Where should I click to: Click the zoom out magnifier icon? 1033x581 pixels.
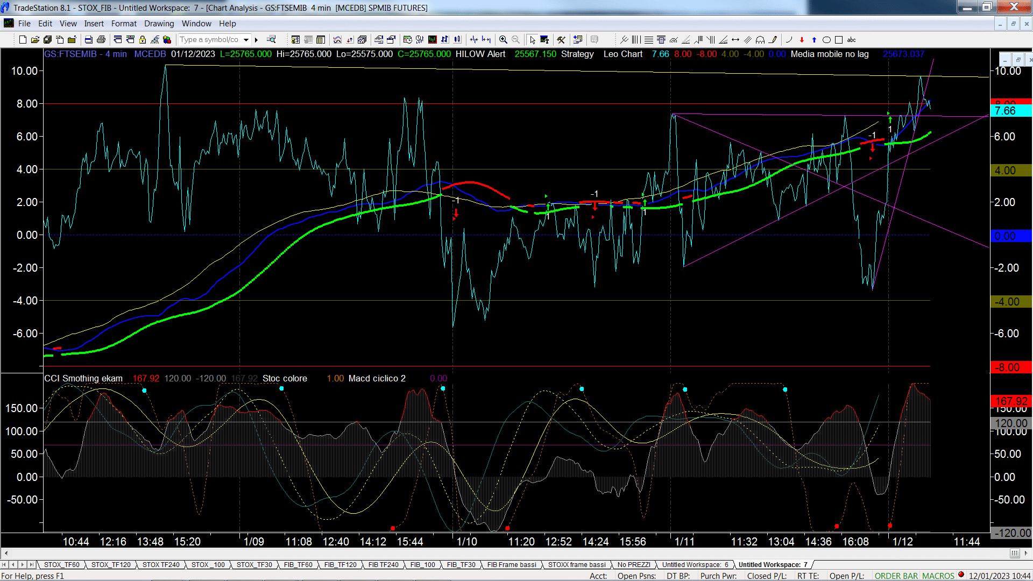[515, 40]
